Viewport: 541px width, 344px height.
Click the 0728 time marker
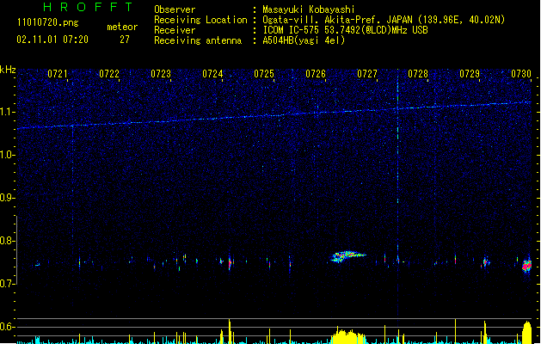[x=418, y=74]
